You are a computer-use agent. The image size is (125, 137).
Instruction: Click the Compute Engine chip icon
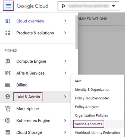pyautogui.click(x=8, y=61)
